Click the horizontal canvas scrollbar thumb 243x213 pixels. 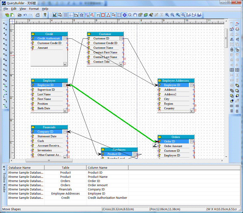pos(49,161)
